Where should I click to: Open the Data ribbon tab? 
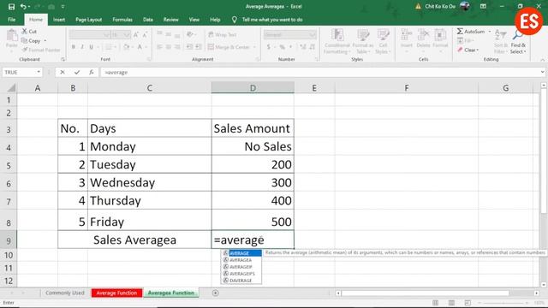(x=148, y=20)
